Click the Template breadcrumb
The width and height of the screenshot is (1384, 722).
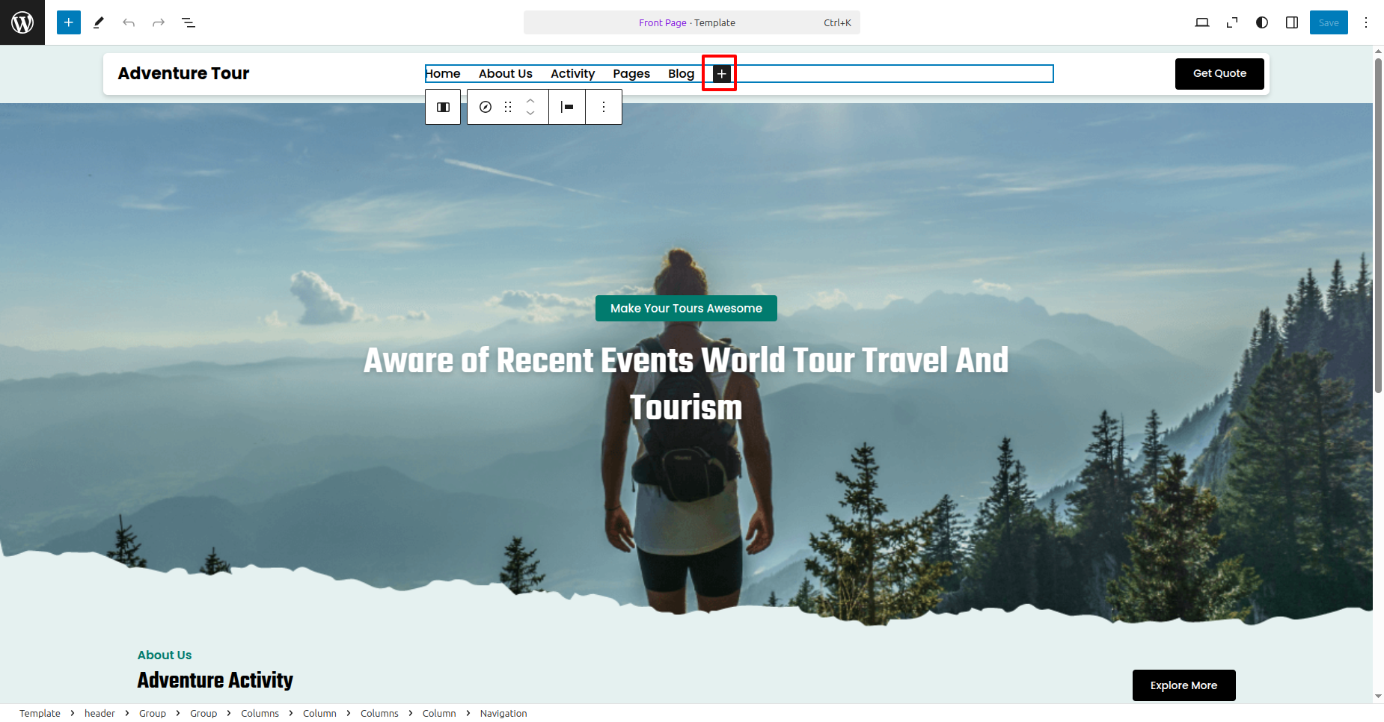pos(40,713)
